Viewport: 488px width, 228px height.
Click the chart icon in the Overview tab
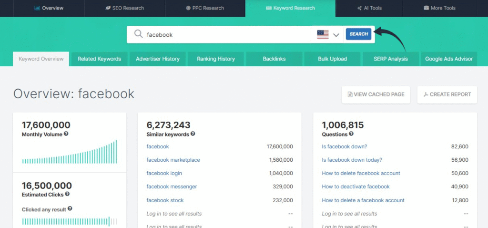coord(37,8)
